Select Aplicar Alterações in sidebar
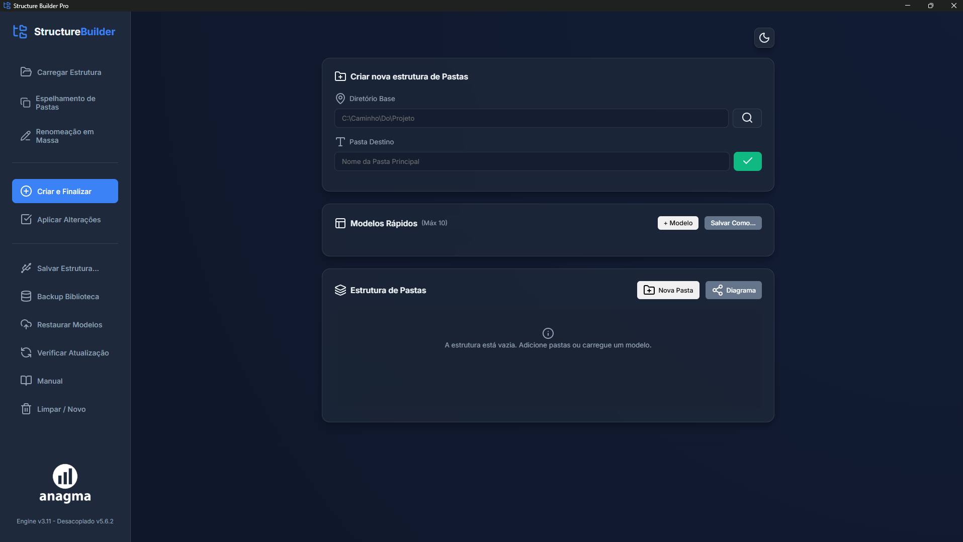This screenshot has width=963, height=542. (65, 219)
